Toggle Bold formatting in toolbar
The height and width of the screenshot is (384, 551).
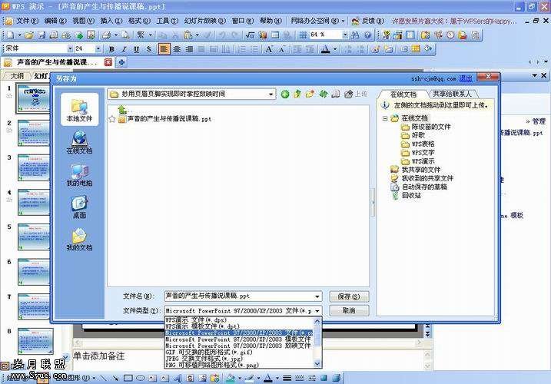coord(111,49)
